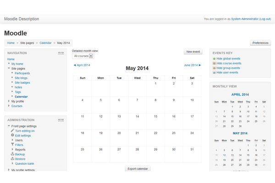Viewport: 275px width, 183px height.
Task: Open Site badges in the navigation tree
Action: click(x=22, y=82)
